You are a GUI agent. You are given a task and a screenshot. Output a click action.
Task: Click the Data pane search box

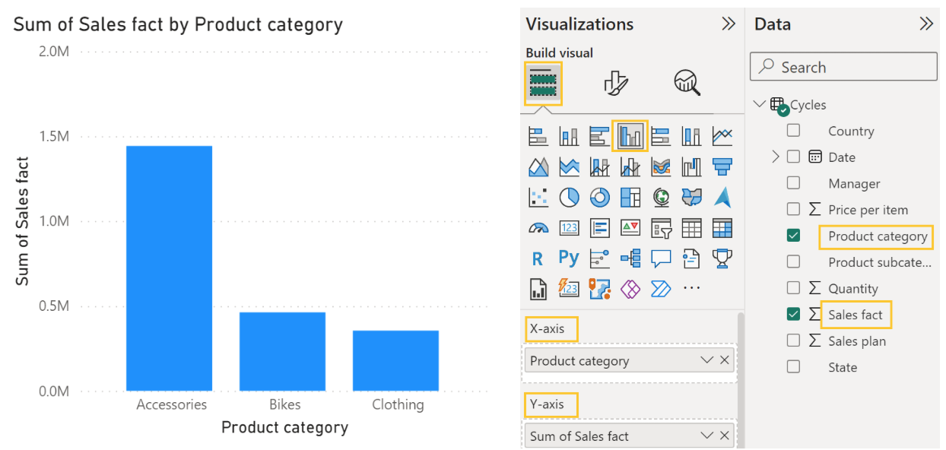(x=843, y=67)
